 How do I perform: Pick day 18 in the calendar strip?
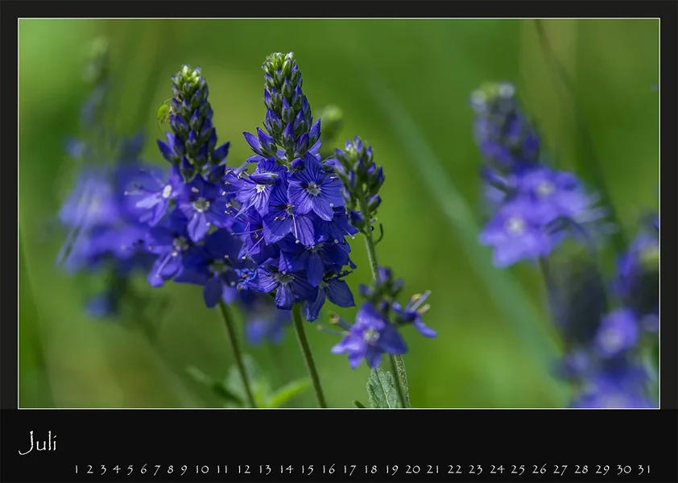pyautogui.click(x=370, y=469)
